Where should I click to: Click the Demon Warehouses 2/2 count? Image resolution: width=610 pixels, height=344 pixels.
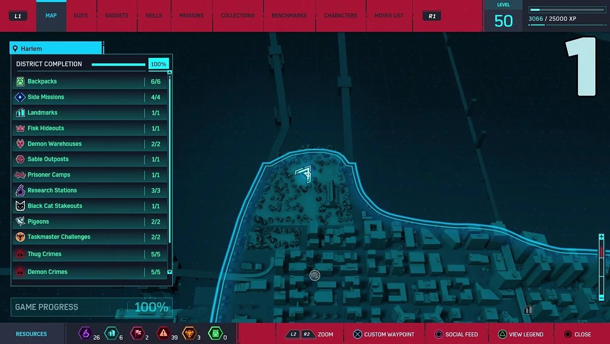(x=156, y=144)
